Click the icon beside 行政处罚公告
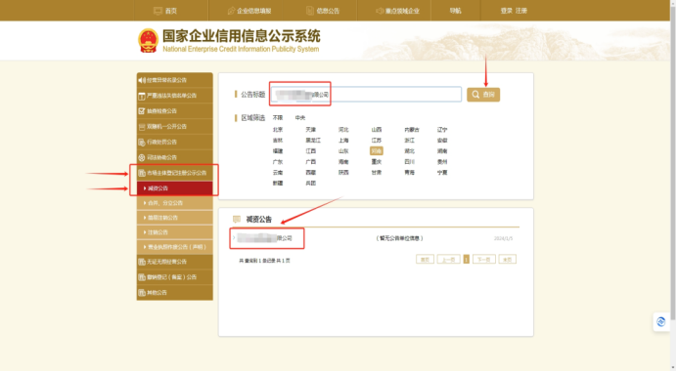The width and height of the screenshot is (677, 372). (142, 143)
